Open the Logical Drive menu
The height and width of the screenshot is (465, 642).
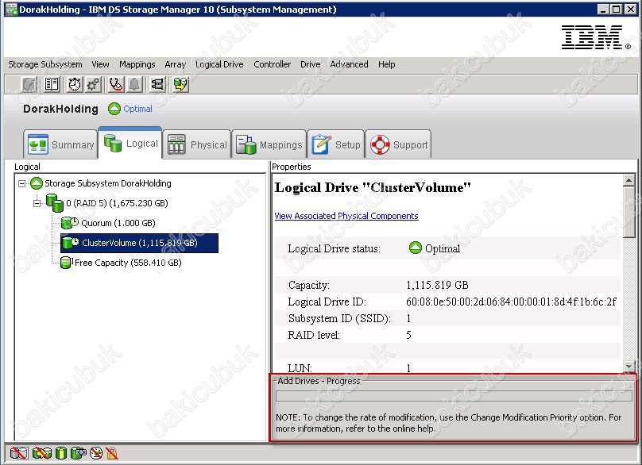click(x=219, y=64)
